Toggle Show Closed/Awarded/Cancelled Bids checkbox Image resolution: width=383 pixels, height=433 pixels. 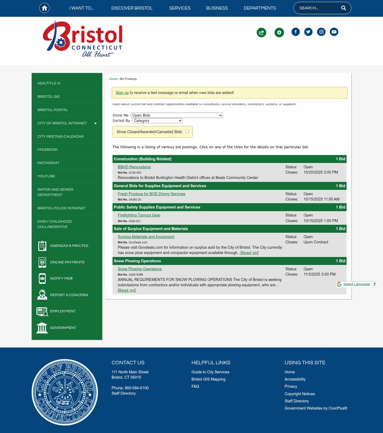tap(187, 132)
